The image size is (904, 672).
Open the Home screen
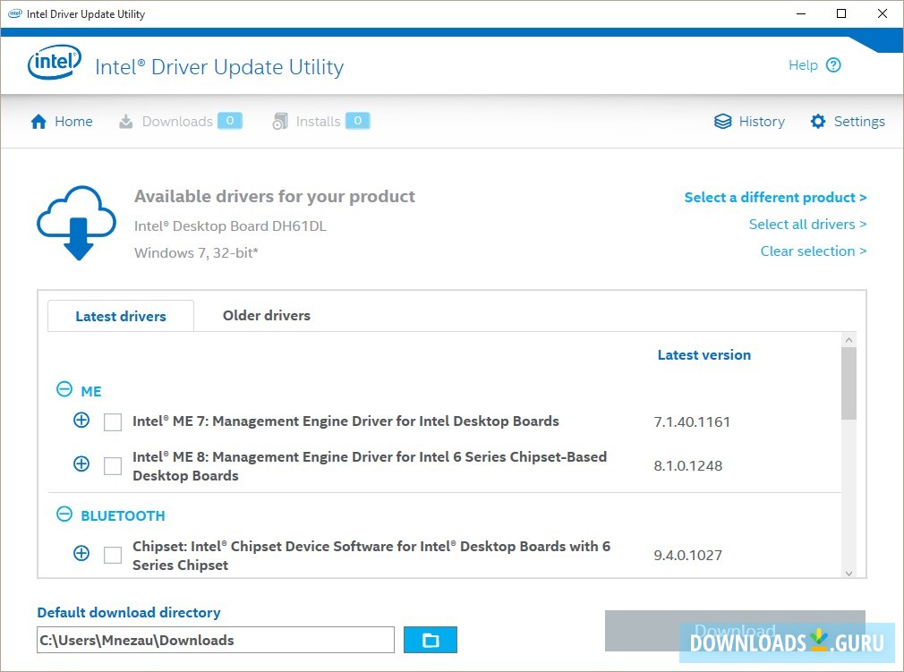(61, 121)
